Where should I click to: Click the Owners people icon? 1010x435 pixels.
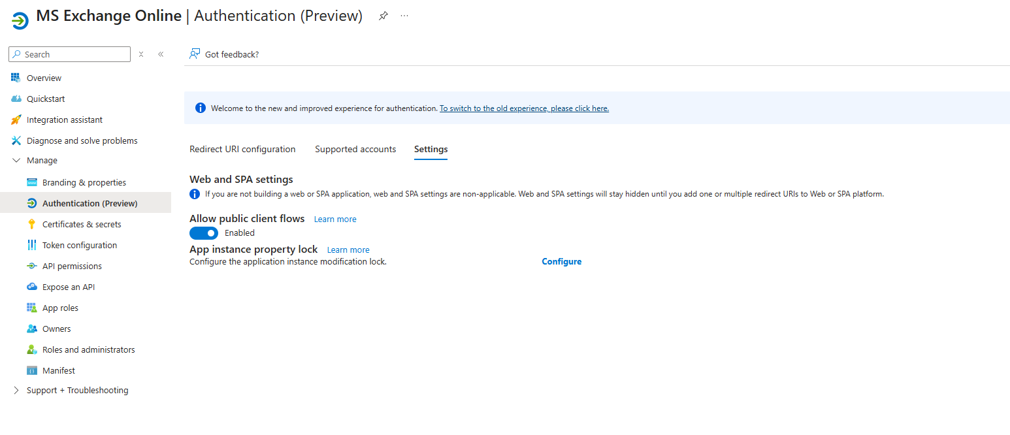coord(32,329)
